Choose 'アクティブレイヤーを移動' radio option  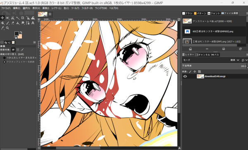click(19, 62)
